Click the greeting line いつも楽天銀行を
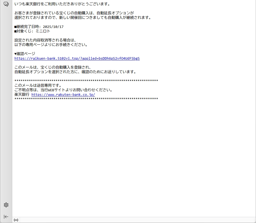 [x=62, y=4]
